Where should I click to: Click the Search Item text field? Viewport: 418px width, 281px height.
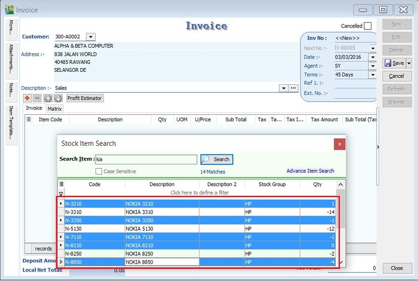click(146, 160)
